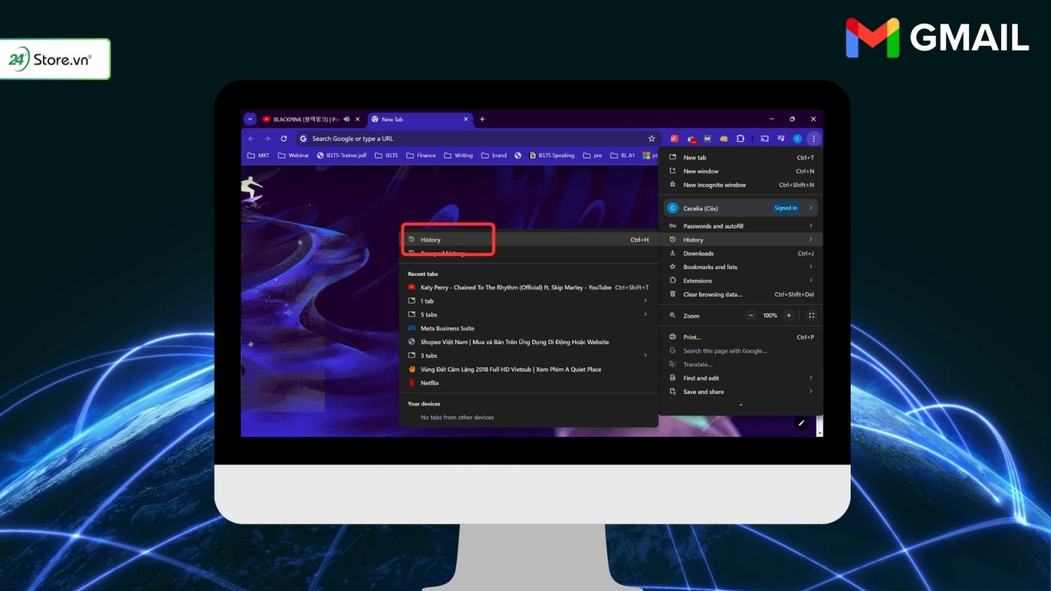Open the profile avatar C in toolbar
The height and width of the screenshot is (591, 1051).
797,139
